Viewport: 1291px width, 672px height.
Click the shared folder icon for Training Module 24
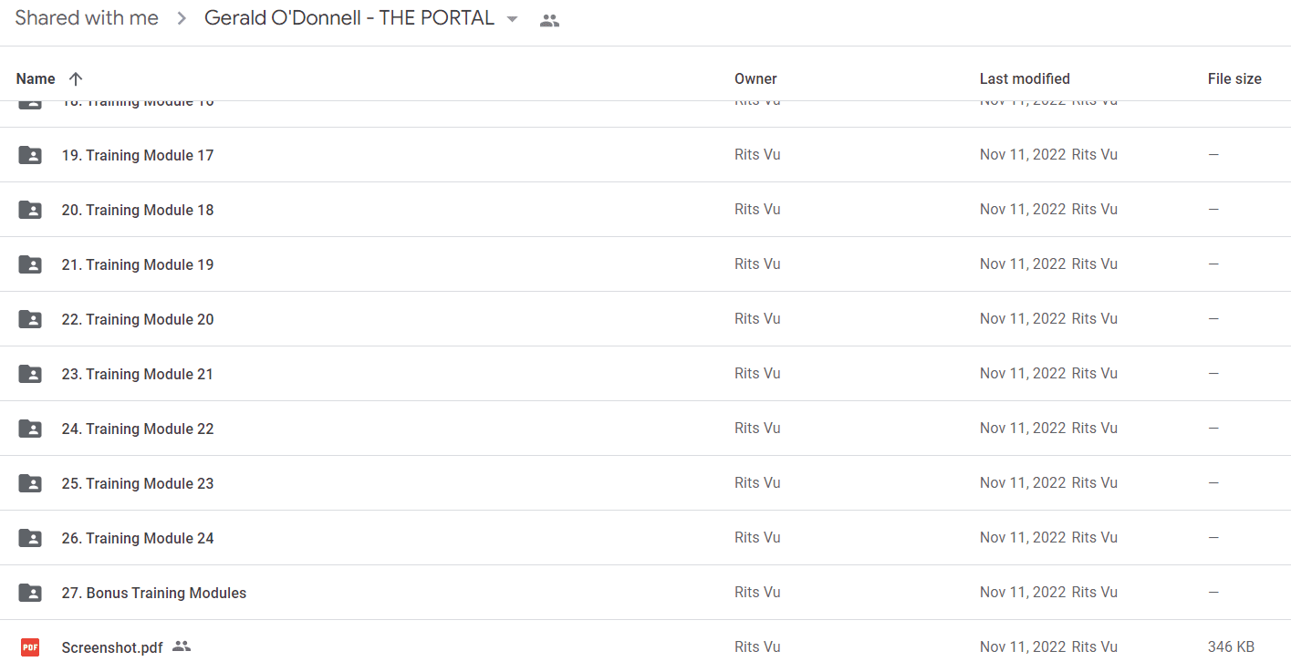point(30,538)
